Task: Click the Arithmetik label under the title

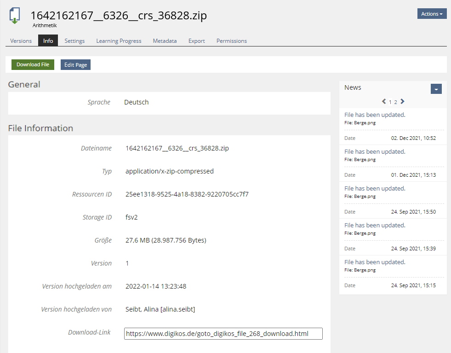Action: 45,26
